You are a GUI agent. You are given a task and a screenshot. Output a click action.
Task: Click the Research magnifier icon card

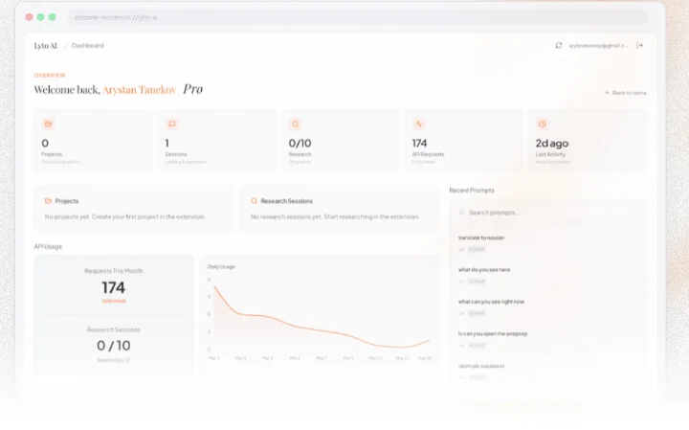coord(296,124)
